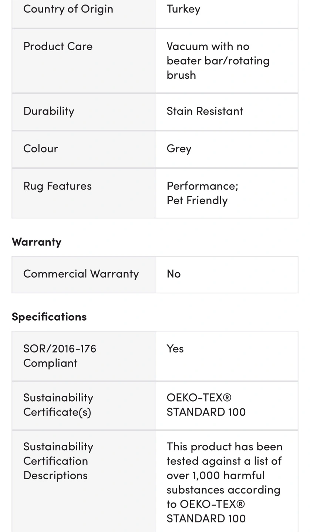Screen dimensions: 310x532
Task: Select the vacuum care instructions text
Action: point(218,60)
